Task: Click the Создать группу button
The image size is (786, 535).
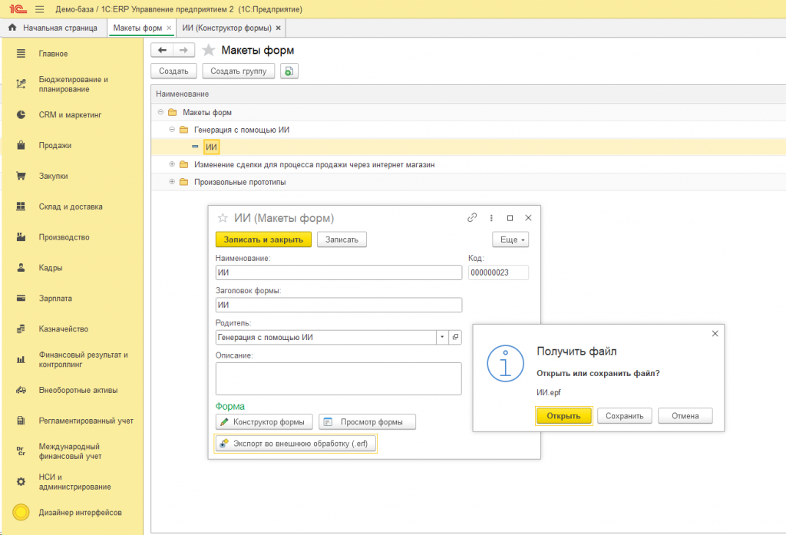Action: (x=238, y=71)
